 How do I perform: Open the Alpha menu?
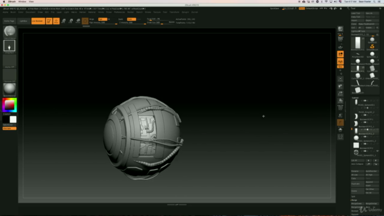pos(5,12)
